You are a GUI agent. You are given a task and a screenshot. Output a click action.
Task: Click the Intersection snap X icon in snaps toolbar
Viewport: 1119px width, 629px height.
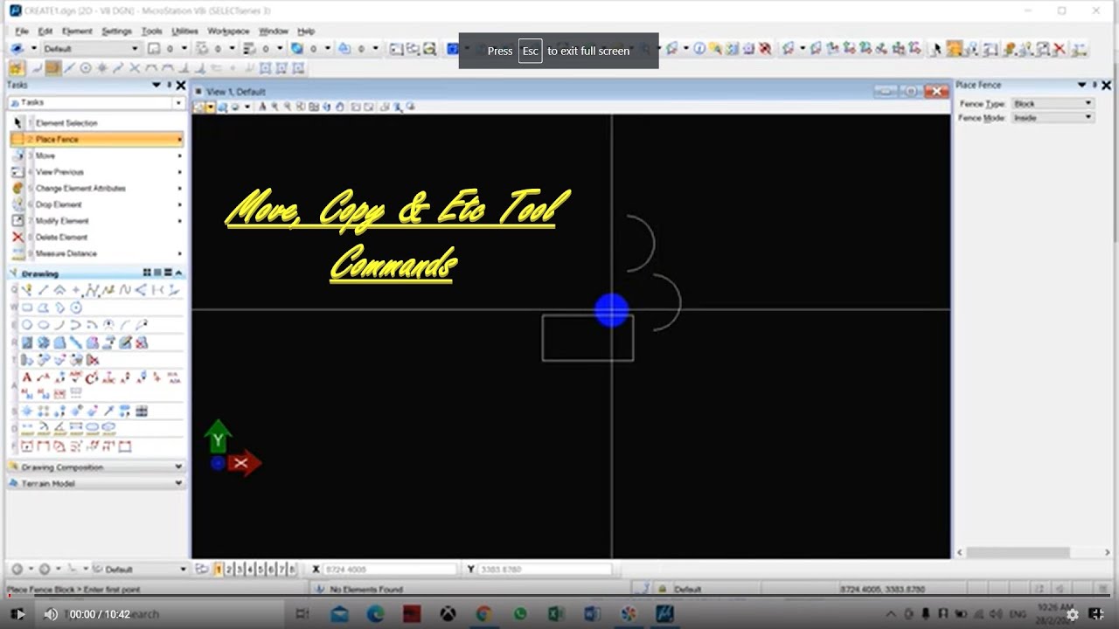[135, 68]
